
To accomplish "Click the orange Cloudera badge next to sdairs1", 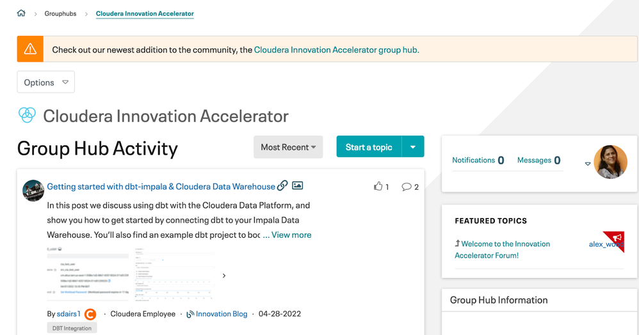I will (x=91, y=314).
